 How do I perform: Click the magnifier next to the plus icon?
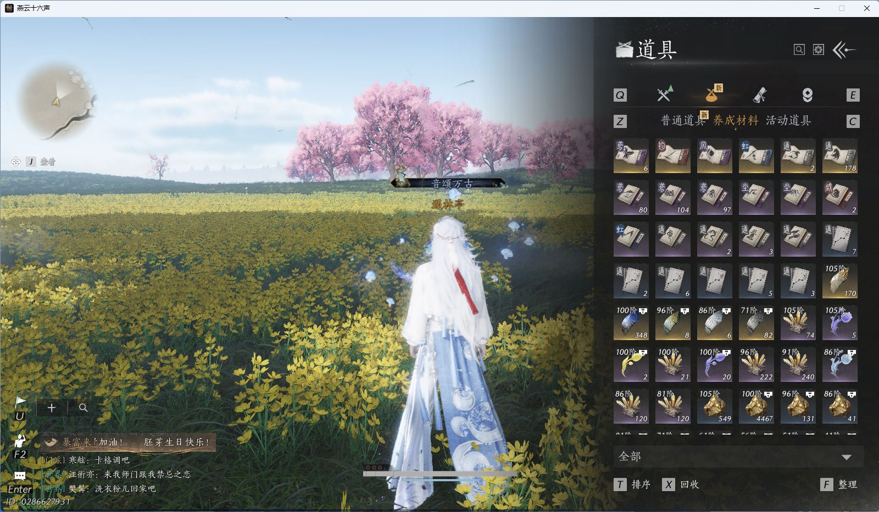(x=84, y=408)
